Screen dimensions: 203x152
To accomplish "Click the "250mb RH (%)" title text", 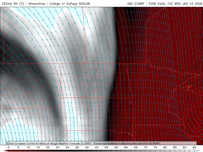I will point(13,4).
